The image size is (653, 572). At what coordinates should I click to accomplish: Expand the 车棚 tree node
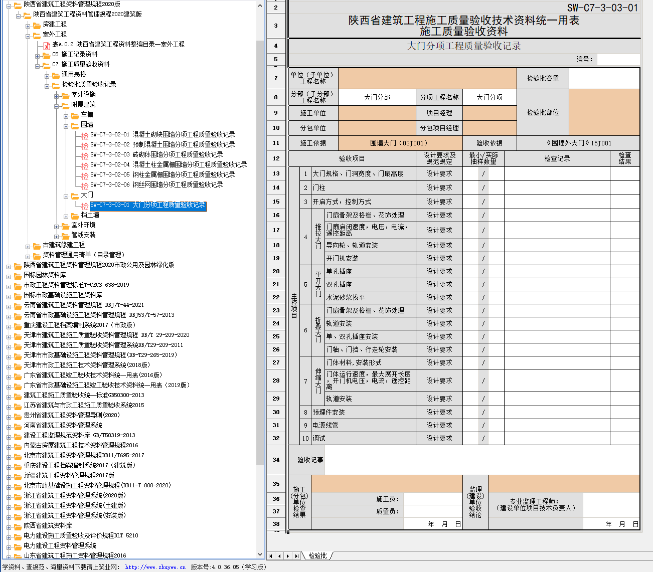coord(66,115)
